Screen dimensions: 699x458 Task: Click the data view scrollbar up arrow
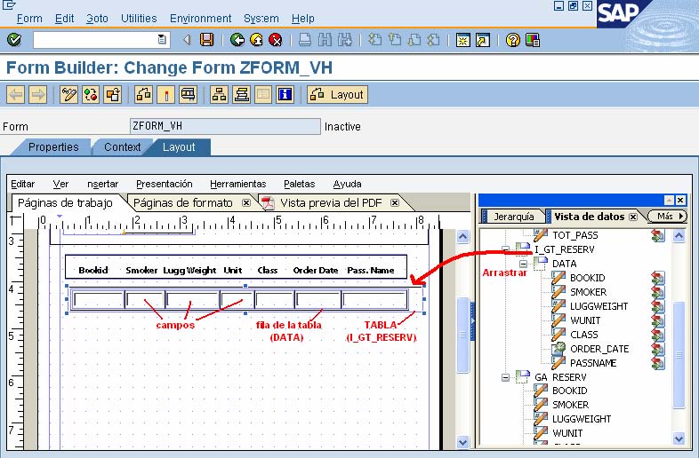[x=679, y=235]
